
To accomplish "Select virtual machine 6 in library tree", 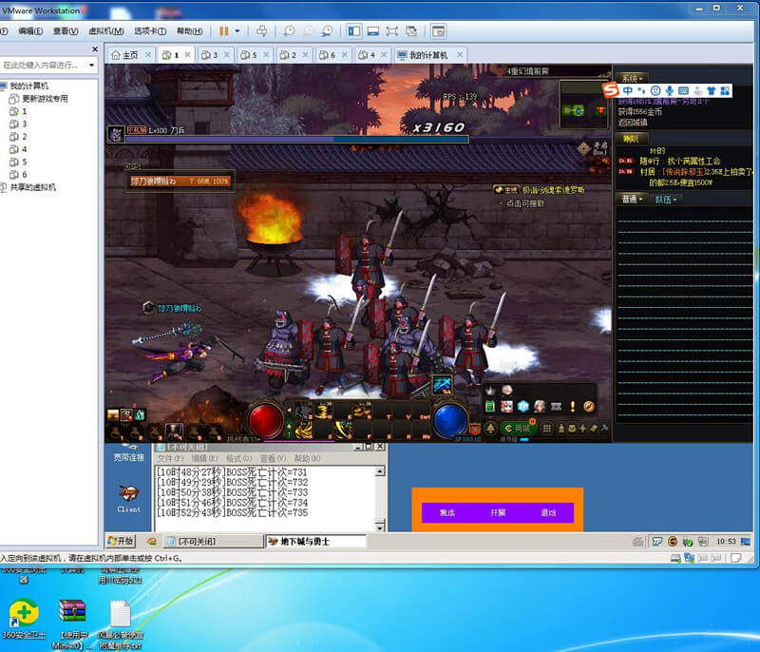I will (25, 174).
